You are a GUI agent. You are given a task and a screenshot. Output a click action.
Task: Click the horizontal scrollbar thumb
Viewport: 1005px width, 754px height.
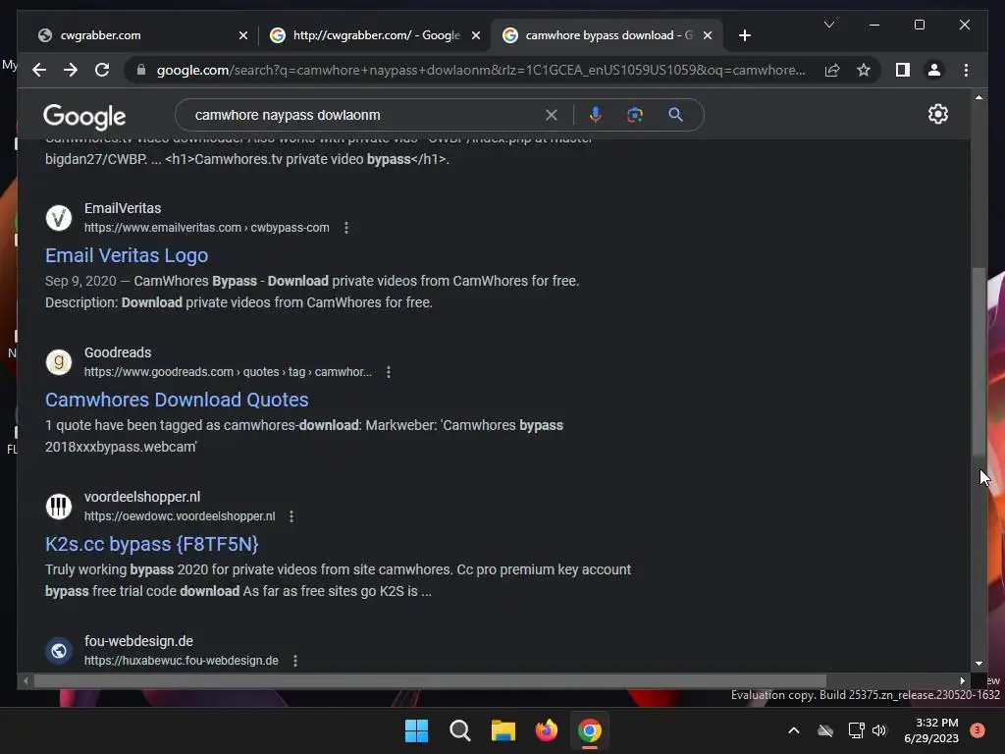pos(430,681)
